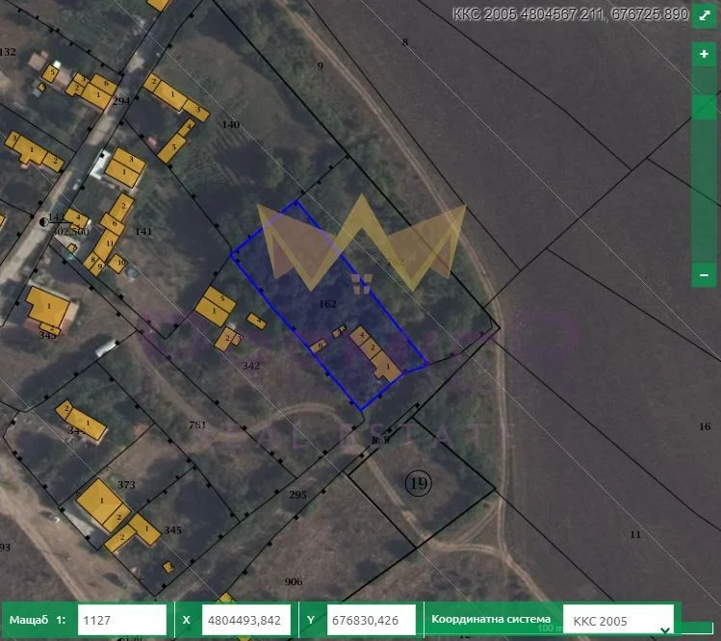Toggle fullscreen map view
This screenshot has height=641, width=721.
[x=703, y=18]
